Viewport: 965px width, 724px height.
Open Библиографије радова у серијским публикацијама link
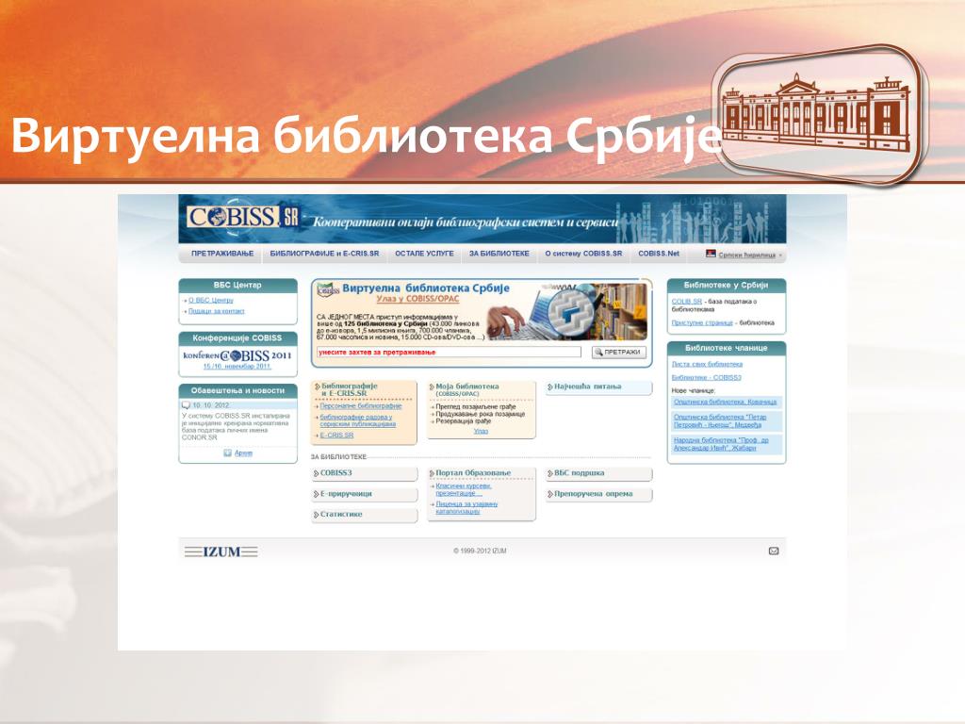click(357, 421)
